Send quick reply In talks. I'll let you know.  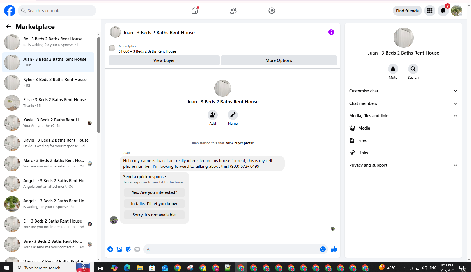(154, 204)
